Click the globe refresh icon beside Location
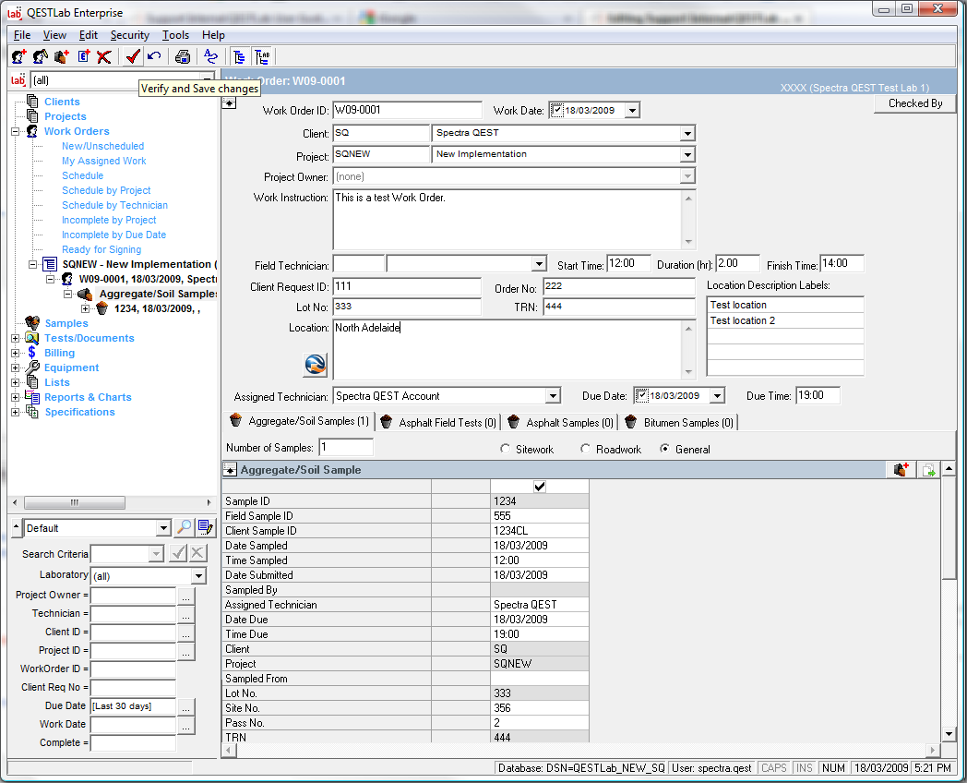The image size is (967, 783). point(315,365)
